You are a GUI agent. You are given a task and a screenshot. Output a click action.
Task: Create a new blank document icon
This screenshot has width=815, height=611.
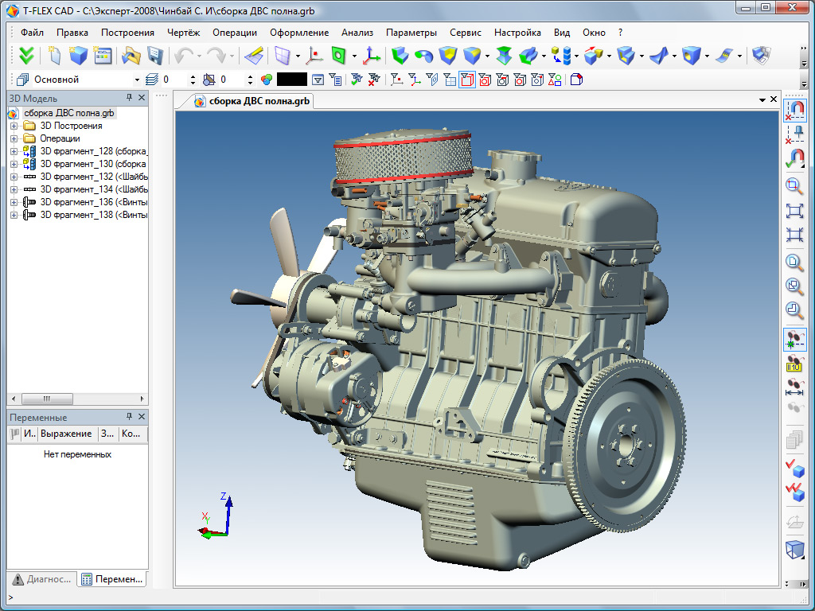[54, 55]
